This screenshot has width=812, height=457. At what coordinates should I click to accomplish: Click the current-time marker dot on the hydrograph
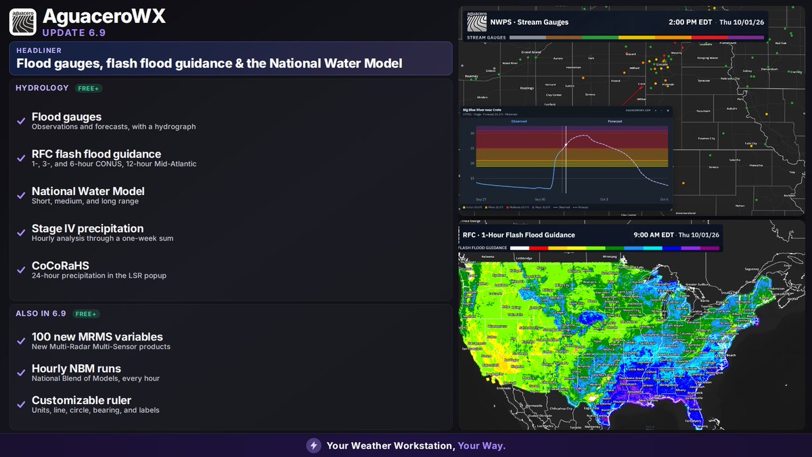[x=566, y=145]
